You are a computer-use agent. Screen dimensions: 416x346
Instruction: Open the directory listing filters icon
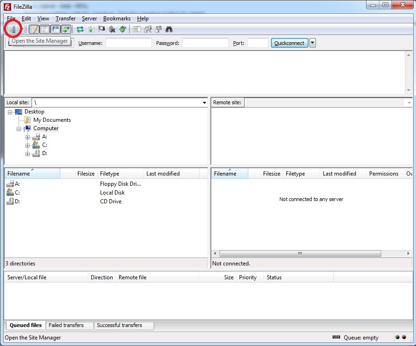pos(137,29)
